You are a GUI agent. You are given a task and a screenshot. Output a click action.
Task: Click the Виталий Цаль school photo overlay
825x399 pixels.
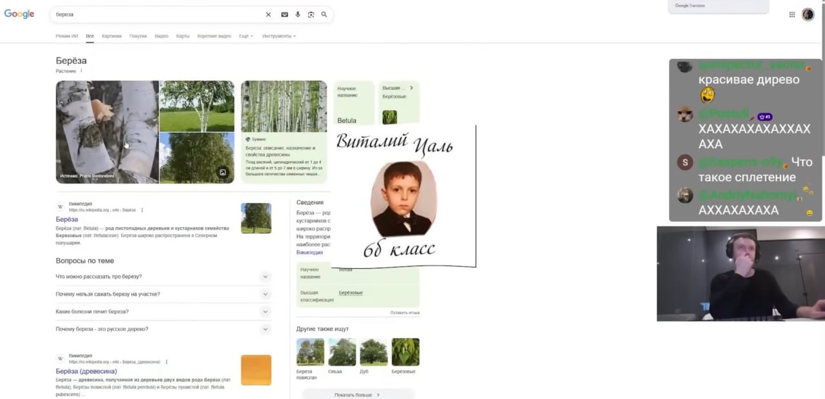tap(403, 196)
